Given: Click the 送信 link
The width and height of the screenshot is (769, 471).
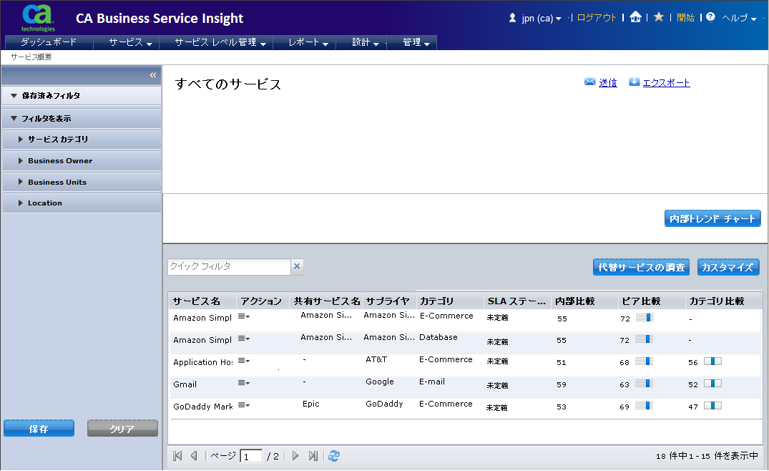Looking at the screenshot, I should click(x=607, y=82).
